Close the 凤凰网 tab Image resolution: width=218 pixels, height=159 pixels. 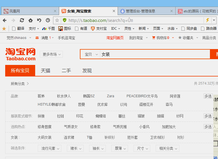[x=55, y=11]
